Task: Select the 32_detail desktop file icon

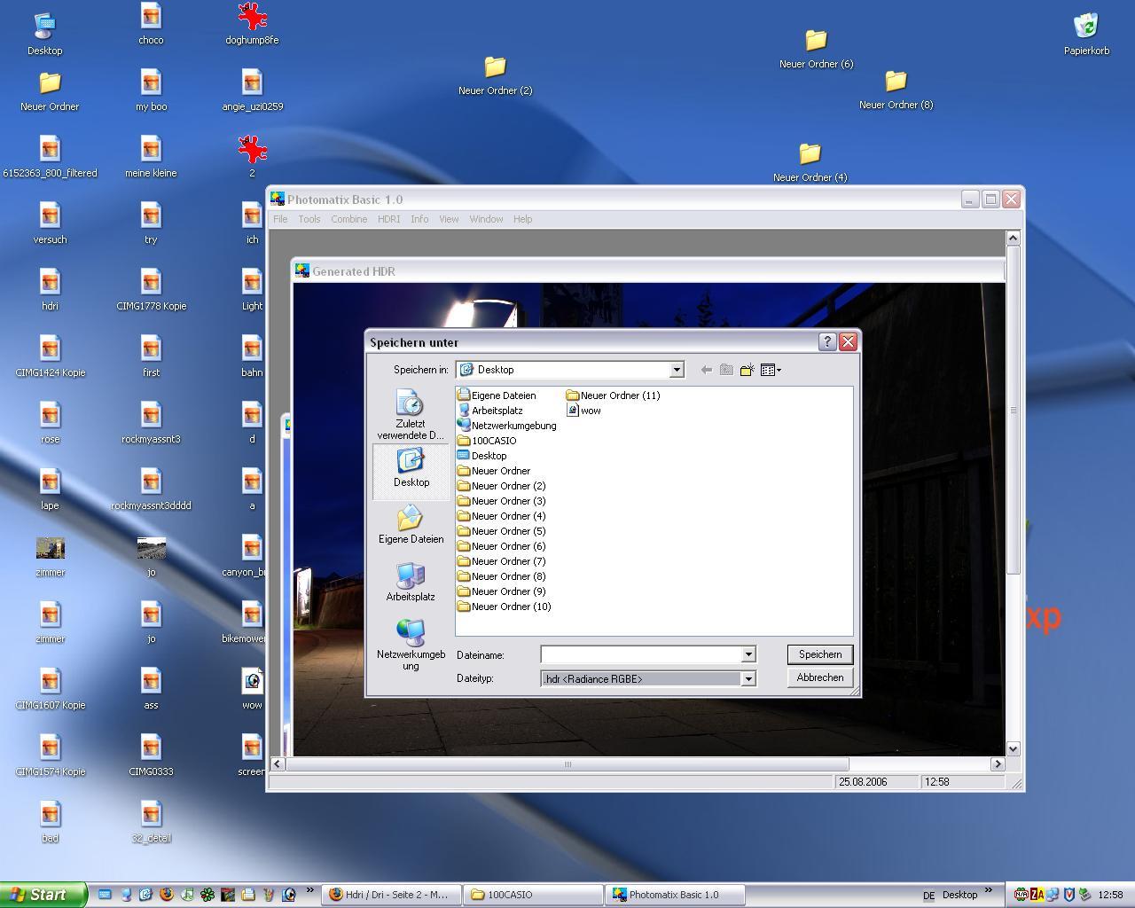Action: click(x=151, y=822)
